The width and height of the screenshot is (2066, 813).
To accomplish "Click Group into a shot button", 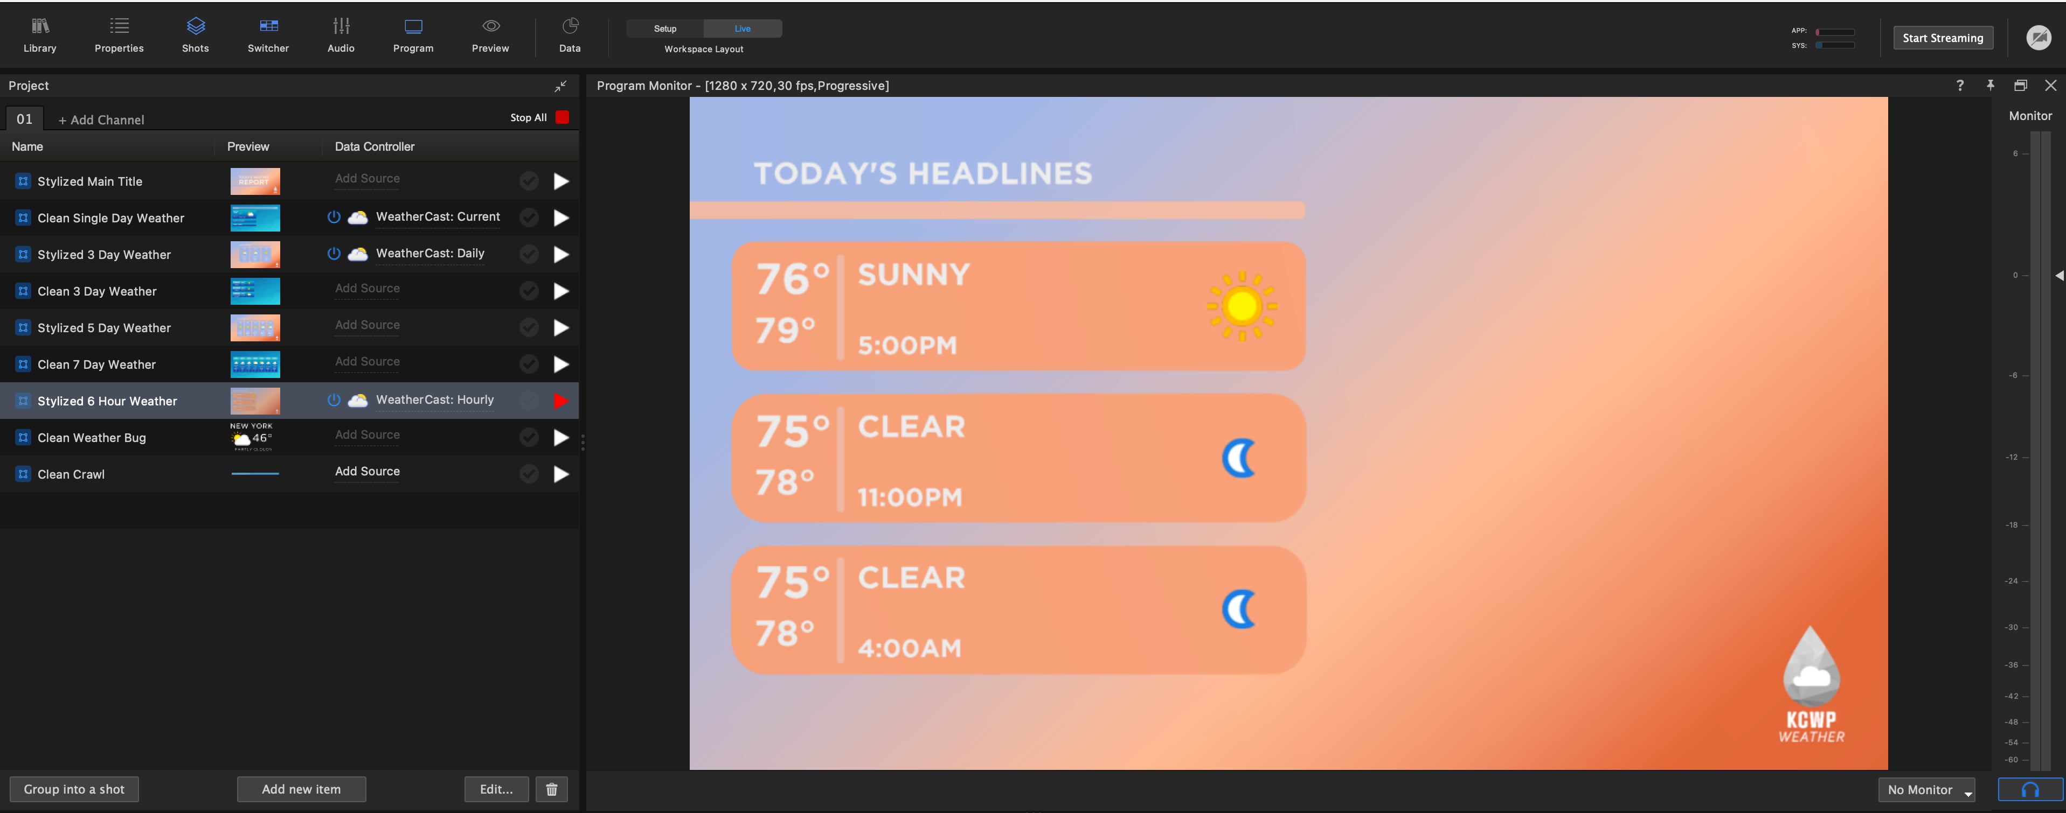I will [74, 789].
